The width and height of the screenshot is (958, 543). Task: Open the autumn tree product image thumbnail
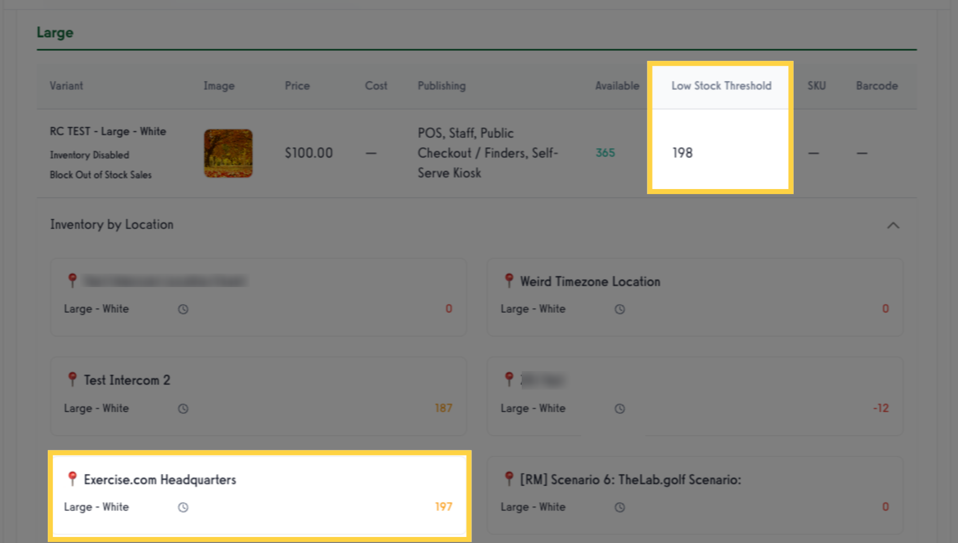coord(228,153)
